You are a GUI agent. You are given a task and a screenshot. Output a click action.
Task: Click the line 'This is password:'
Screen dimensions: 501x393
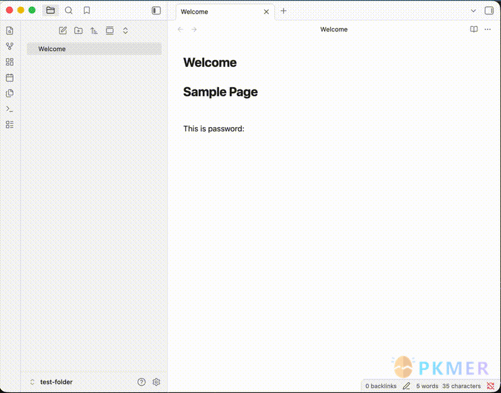pyautogui.click(x=214, y=129)
